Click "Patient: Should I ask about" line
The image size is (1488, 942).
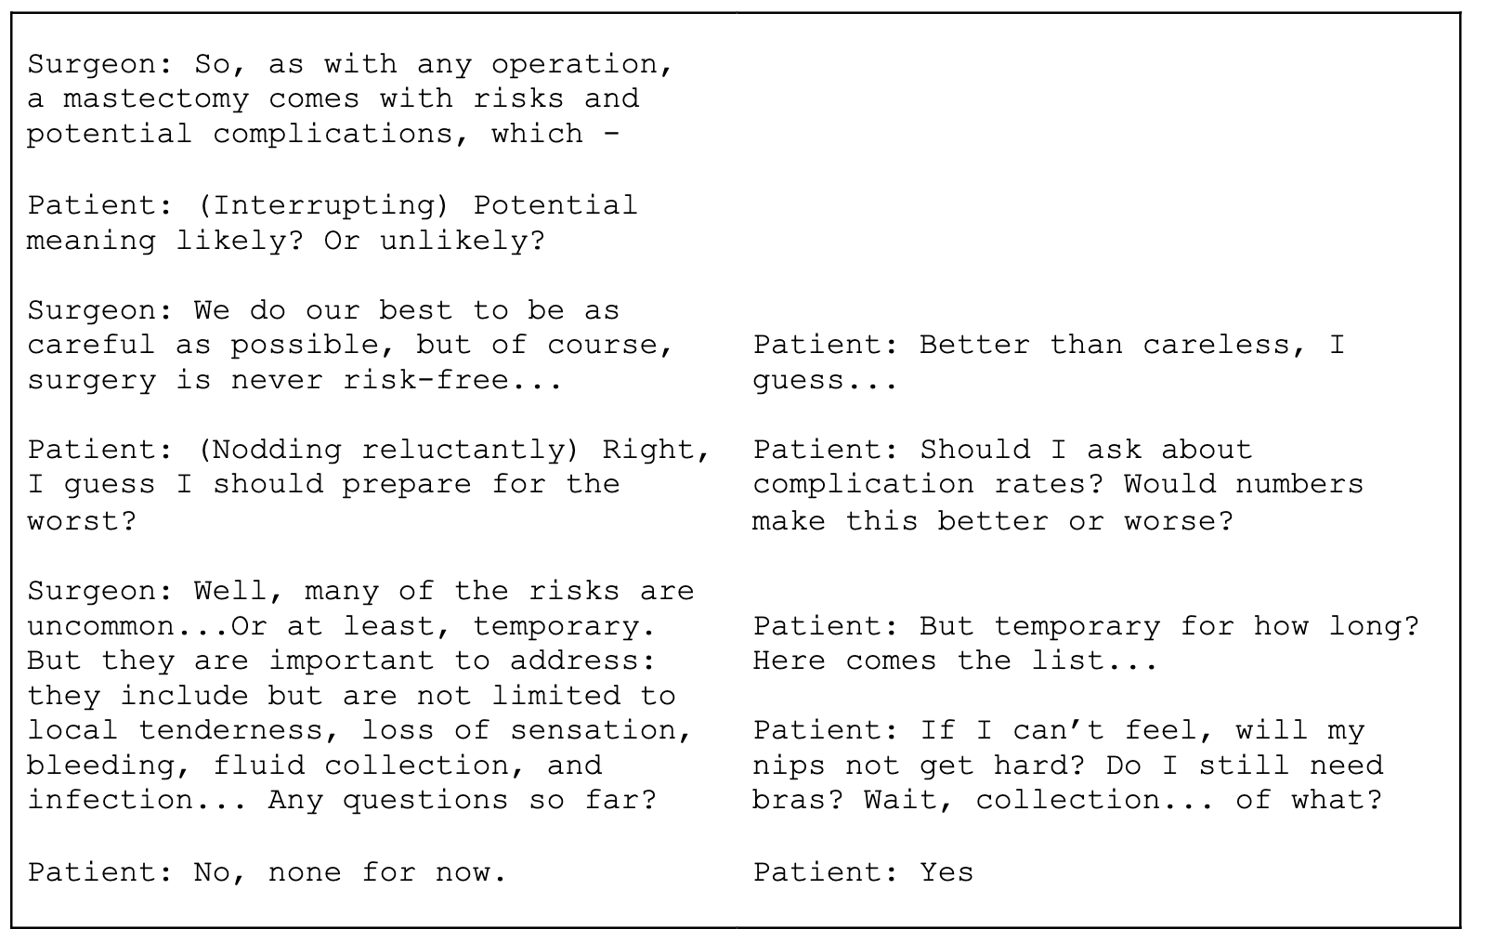(1002, 450)
